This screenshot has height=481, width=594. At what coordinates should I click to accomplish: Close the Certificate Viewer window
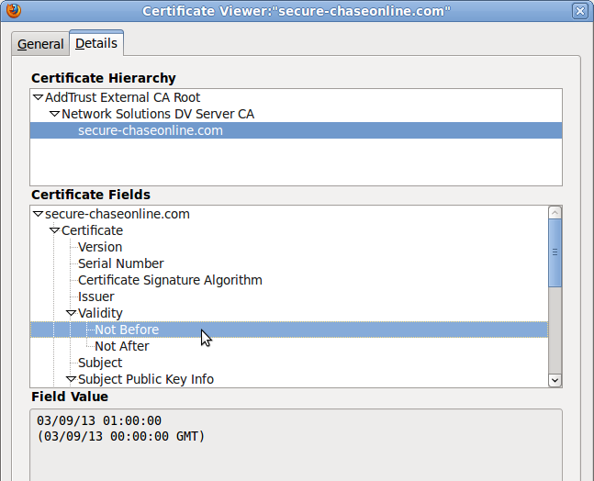579,11
